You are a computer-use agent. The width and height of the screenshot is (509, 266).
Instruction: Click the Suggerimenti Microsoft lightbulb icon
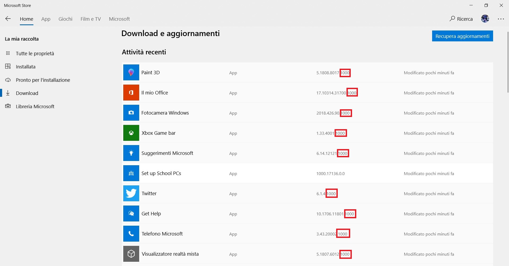point(131,153)
